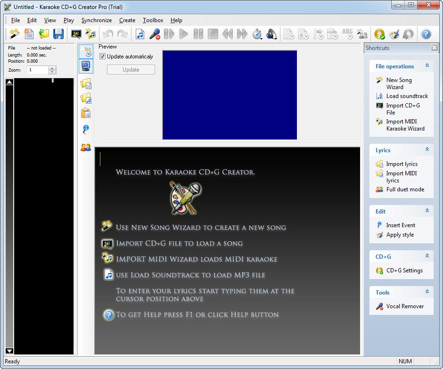The width and height of the screenshot is (443, 369).
Task: Open the Toolbox menu
Action: [153, 20]
